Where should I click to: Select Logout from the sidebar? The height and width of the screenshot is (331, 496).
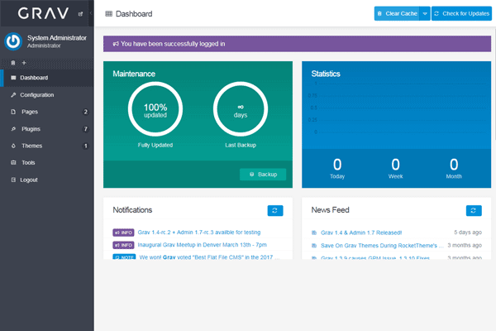click(x=29, y=180)
